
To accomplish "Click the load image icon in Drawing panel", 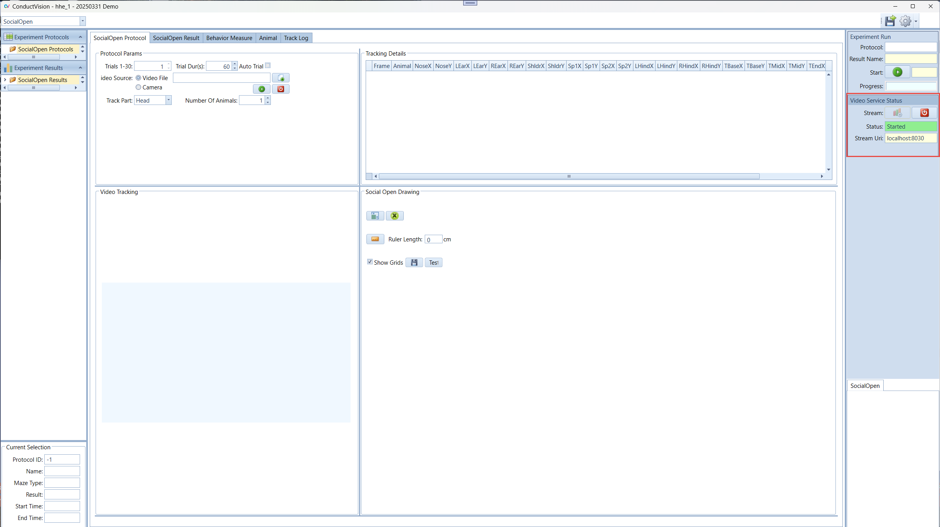I will pyautogui.click(x=375, y=216).
